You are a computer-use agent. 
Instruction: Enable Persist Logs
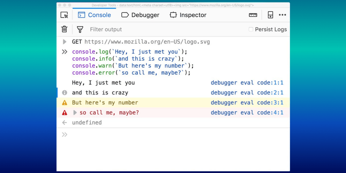[x=251, y=29]
